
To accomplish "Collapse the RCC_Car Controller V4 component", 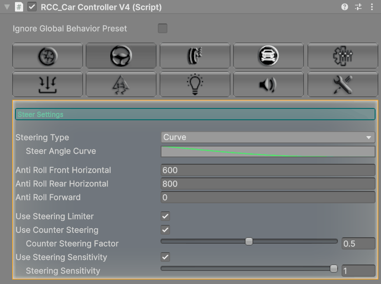I will point(7,7).
